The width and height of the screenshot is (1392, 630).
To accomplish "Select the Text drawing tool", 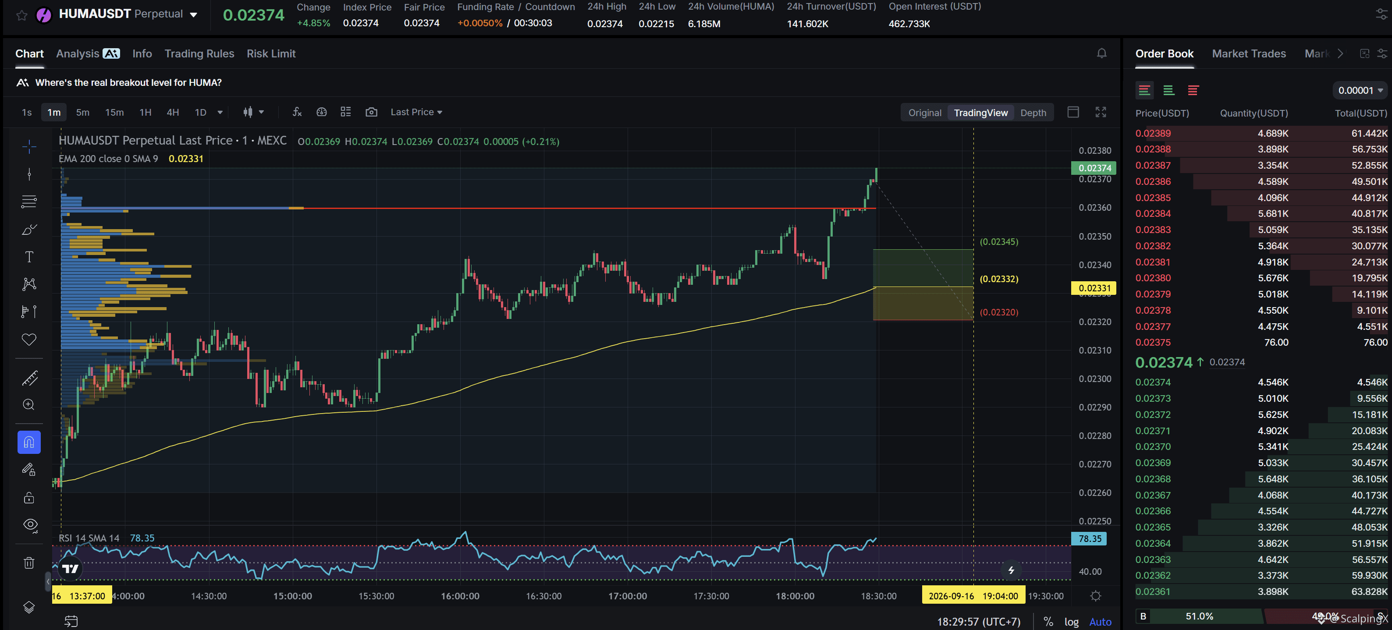I will tap(29, 257).
